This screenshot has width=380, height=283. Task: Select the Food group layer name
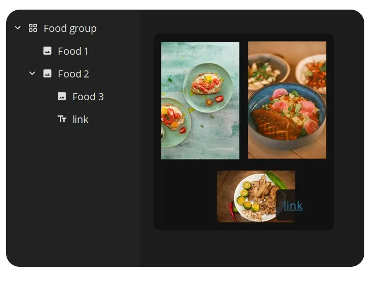click(x=70, y=28)
